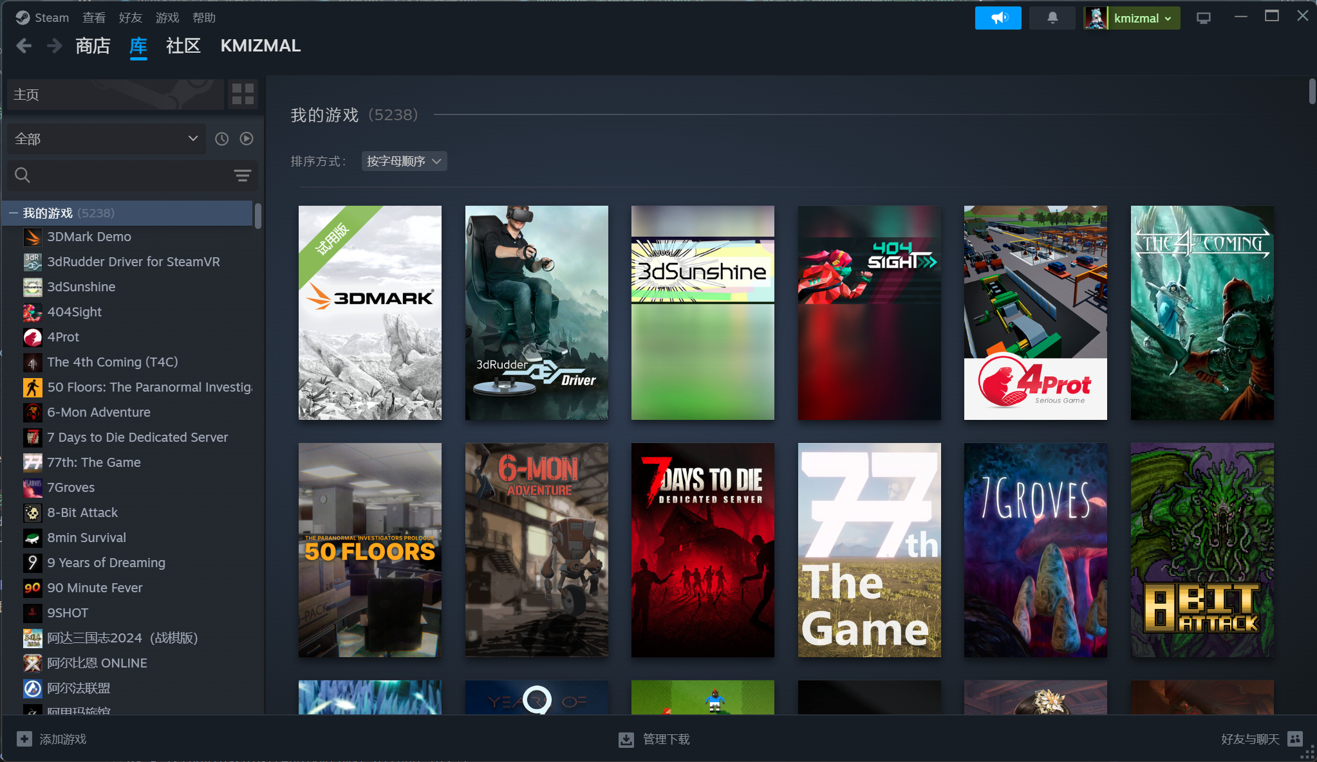Open friends and chat icon

[1295, 739]
